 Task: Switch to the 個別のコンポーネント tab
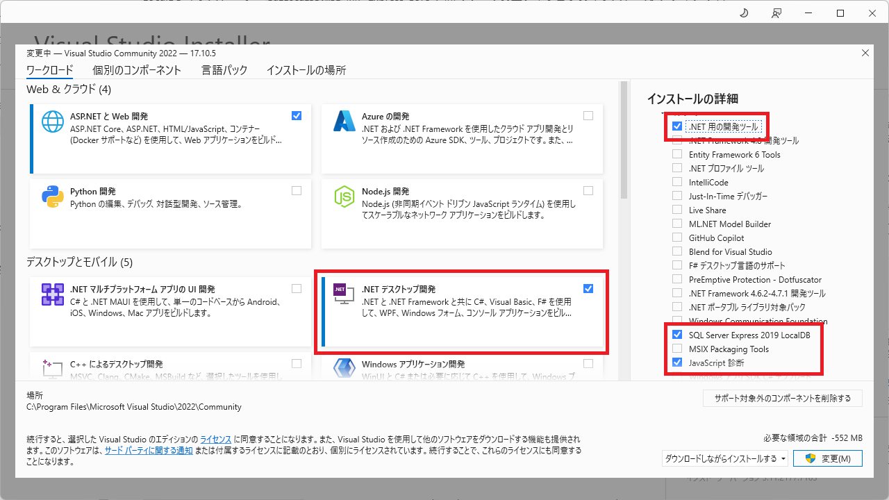pos(137,70)
